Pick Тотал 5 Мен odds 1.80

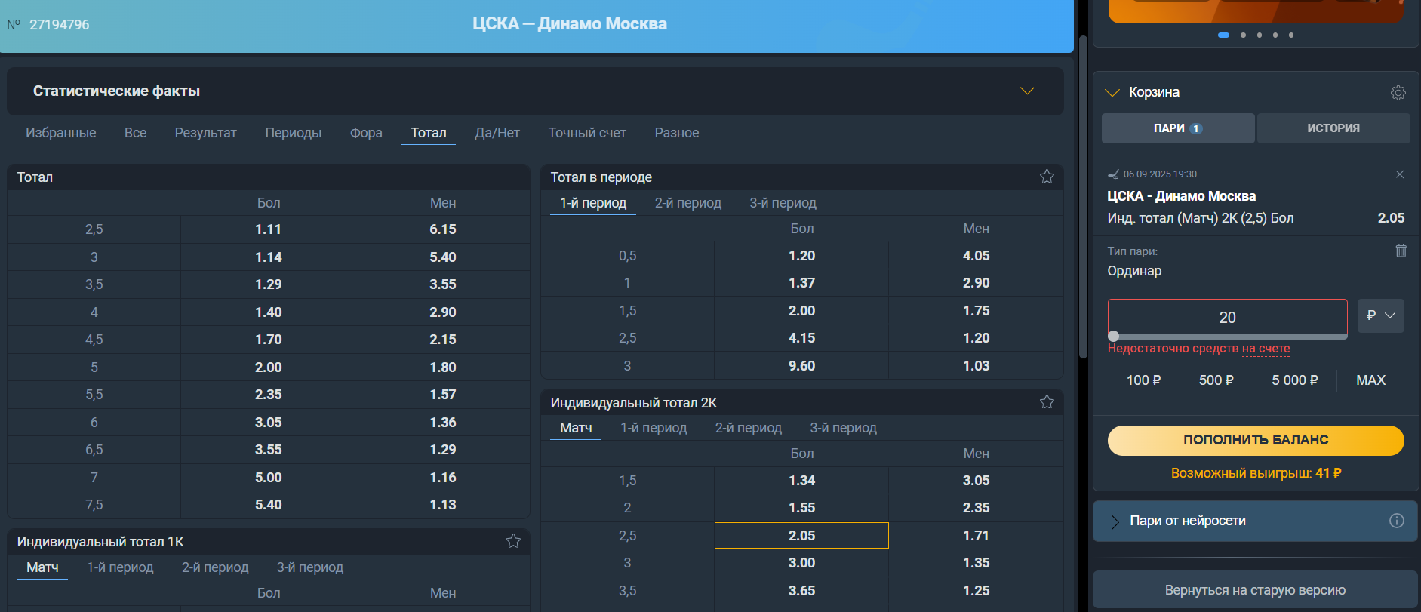[x=443, y=368]
